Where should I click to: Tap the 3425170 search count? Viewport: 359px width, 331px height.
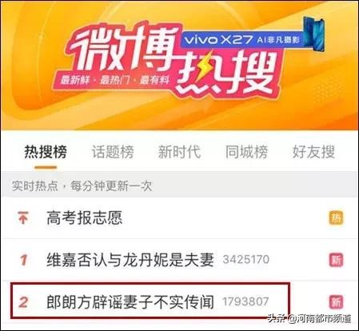coord(246,260)
